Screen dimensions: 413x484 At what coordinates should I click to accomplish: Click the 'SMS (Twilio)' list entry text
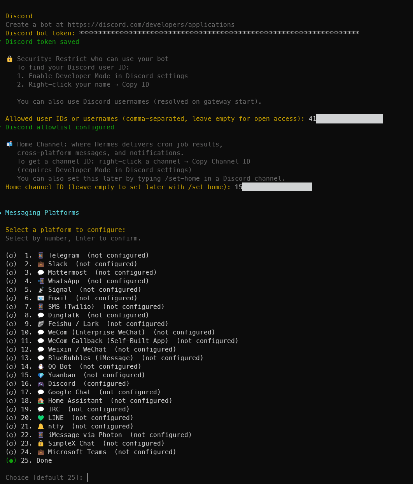71,307
